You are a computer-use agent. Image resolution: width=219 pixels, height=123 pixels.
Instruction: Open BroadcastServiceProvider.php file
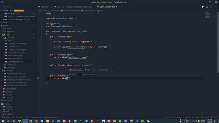[17, 80]
